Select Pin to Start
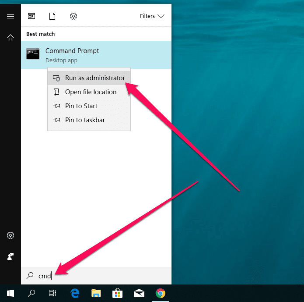The image size is (304, 302). 89,106
